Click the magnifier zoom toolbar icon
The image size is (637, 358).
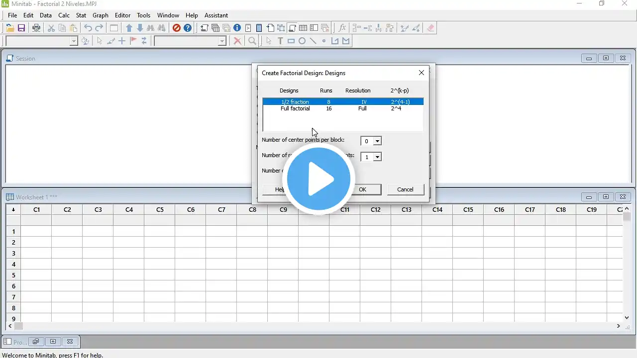pyautogui.click(x=252, y=41)
